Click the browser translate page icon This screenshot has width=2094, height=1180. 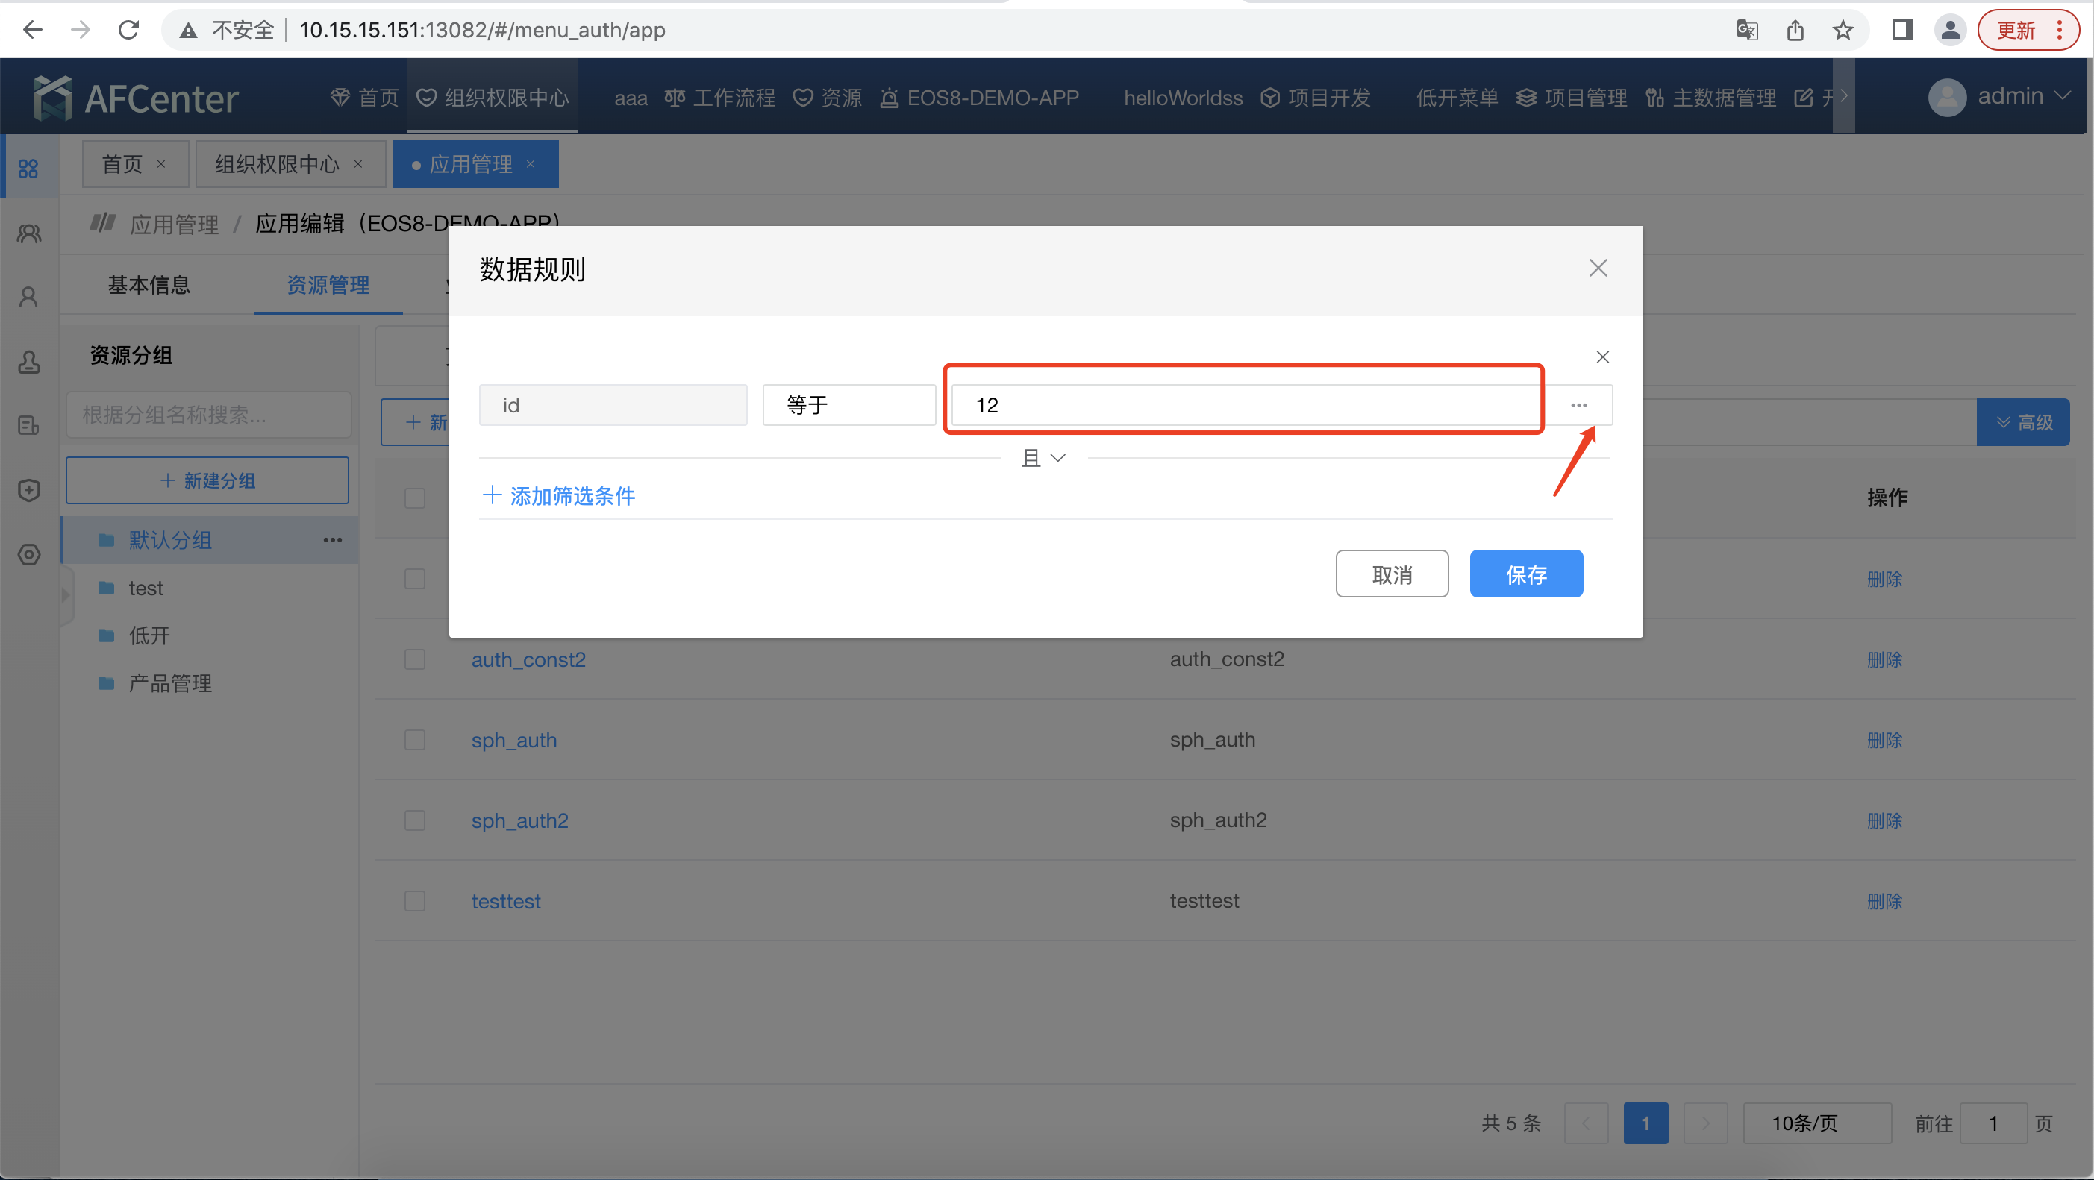(x=1747, y=30)
